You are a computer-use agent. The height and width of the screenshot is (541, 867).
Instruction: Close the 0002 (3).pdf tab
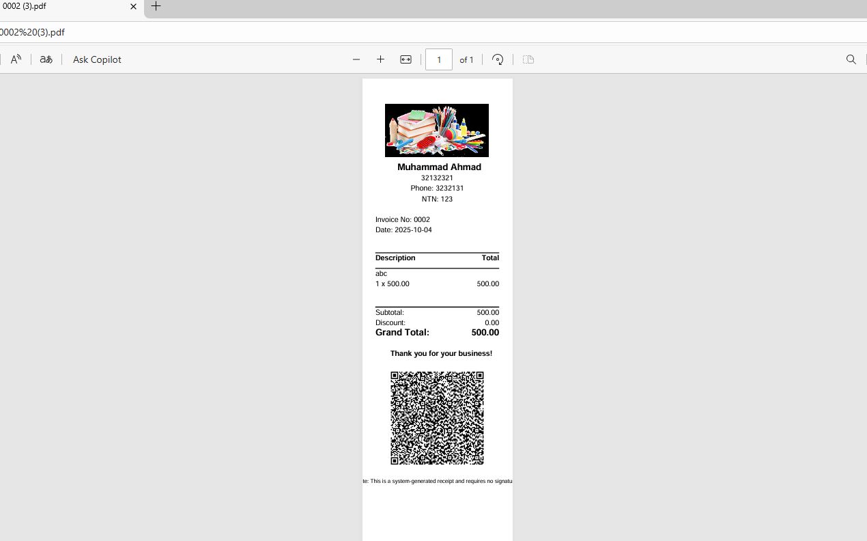133,7
